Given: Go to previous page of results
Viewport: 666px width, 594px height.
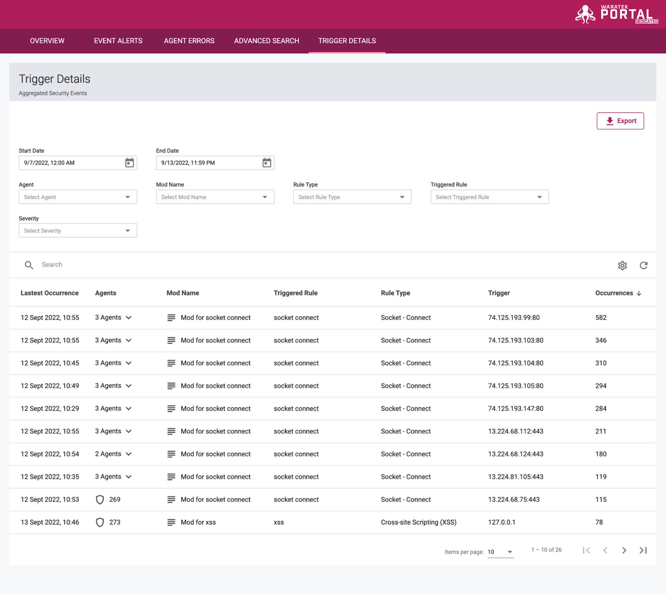Looking at the screenshot, I should point(605,550).
